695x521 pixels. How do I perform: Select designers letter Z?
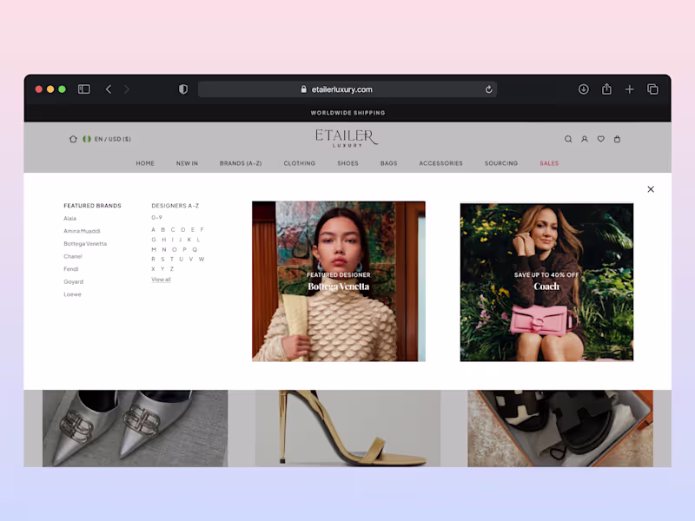172,269
